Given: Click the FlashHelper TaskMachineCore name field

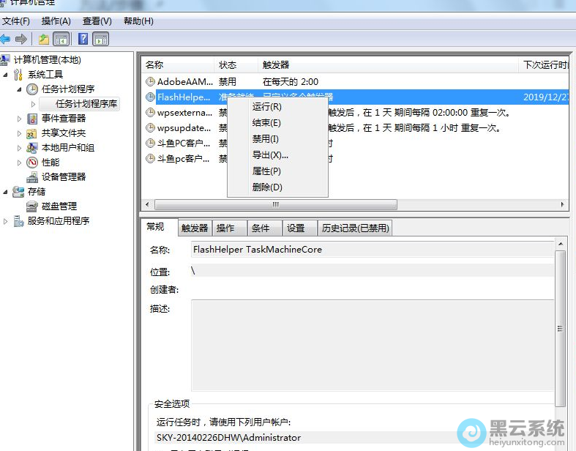Looking at the screenshot, I should pos(373,250).
